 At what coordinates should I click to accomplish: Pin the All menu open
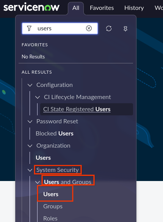click(x=125, y=28)
